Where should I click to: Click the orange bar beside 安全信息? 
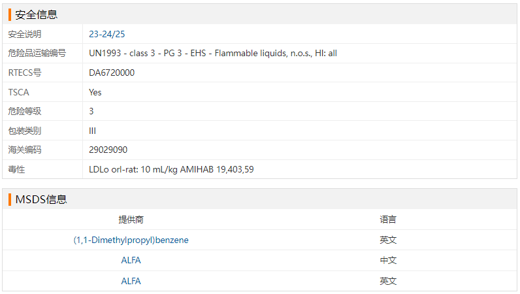(10, 14)
